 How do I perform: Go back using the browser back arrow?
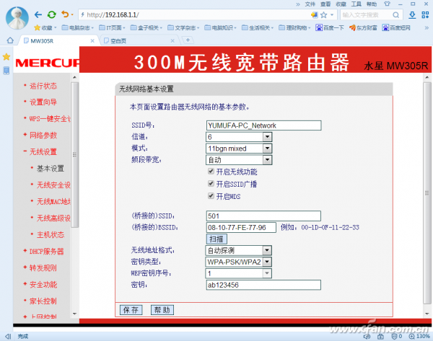point(38,14)
